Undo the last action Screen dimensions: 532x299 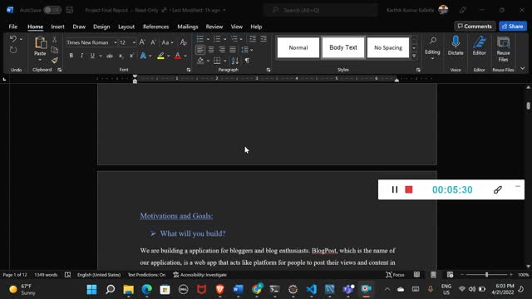[x=13, y=39]
